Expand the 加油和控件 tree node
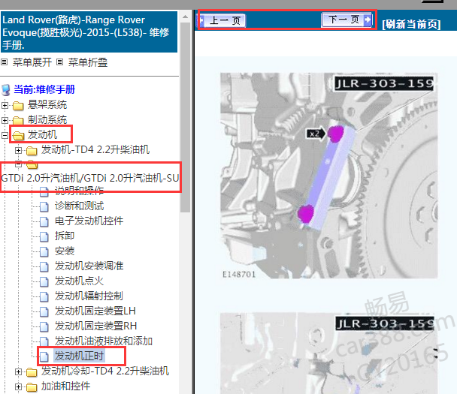Screen dimensions: 457x394 pos(18,386)
